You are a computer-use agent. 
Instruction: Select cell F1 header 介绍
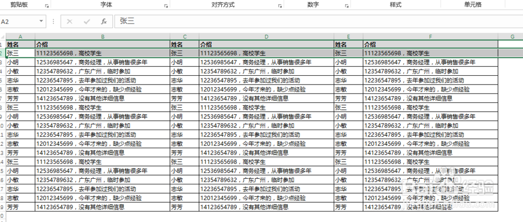click(430, 44)
